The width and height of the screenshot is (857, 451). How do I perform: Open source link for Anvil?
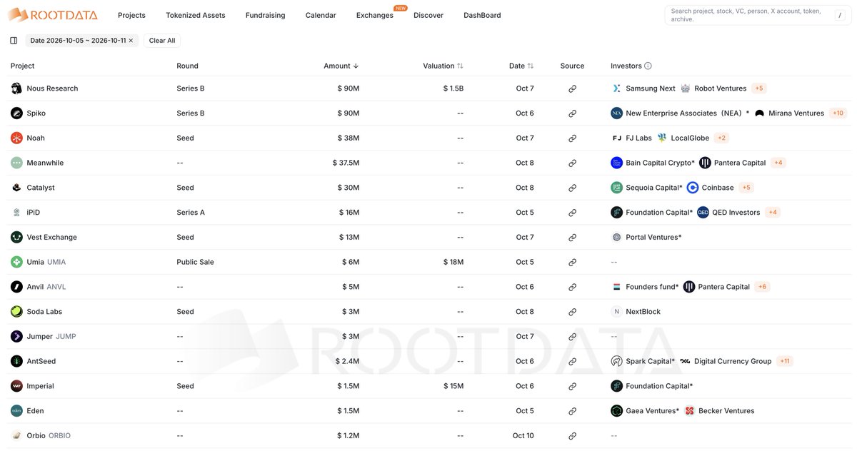(572, 287)
